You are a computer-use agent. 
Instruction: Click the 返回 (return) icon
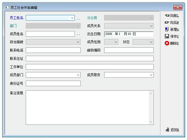pos(167,130)
